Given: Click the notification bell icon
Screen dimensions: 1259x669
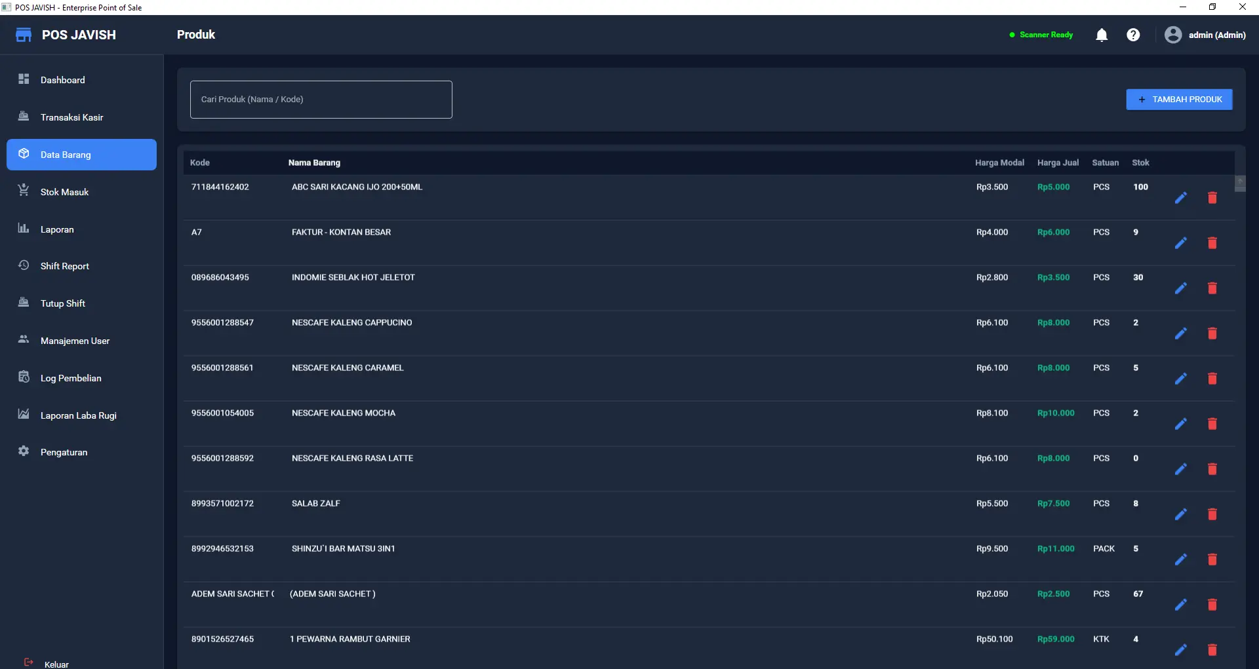Looking at the screenshot, I should click(x=1102, y=35).
